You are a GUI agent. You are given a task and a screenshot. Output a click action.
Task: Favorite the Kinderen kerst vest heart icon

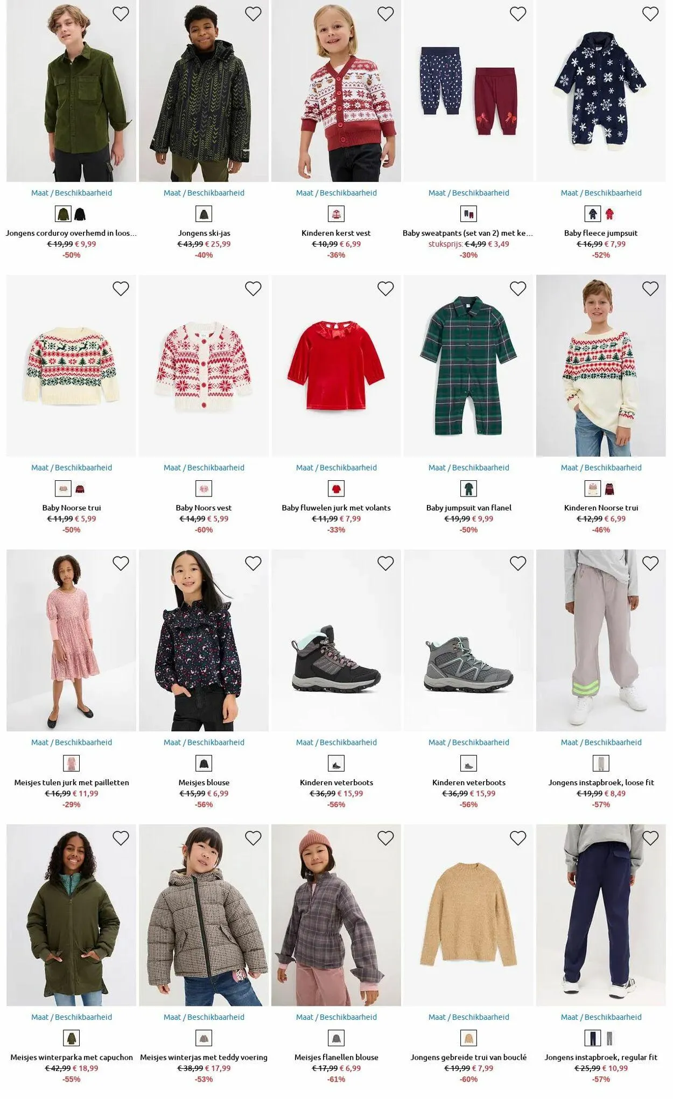tap(385, 14)
